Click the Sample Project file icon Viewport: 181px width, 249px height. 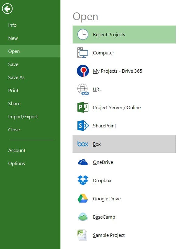pyautogui.click(x=82, y=235)
